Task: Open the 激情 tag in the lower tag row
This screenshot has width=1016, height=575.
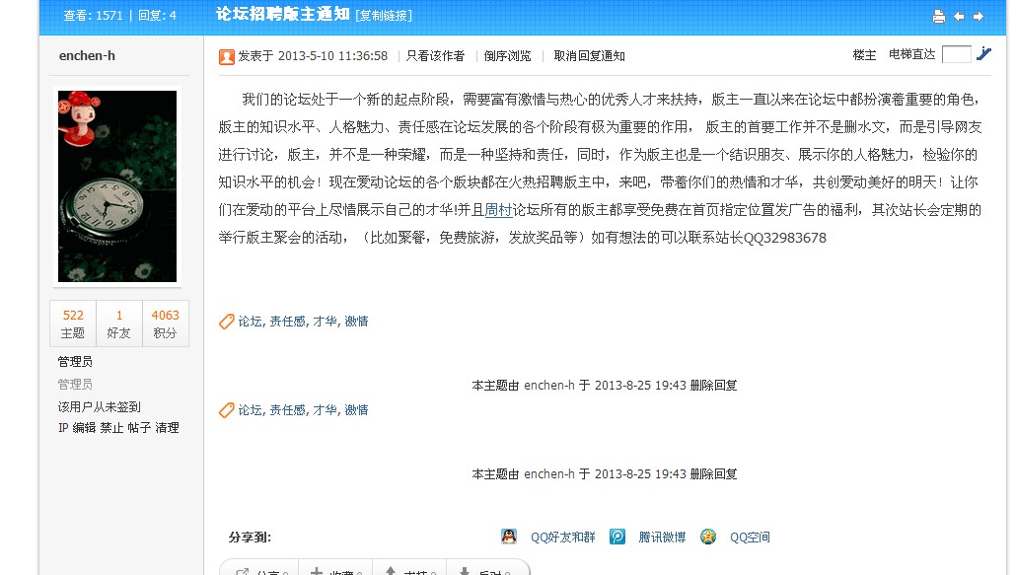Action: pyautogui.click(x=356, y=410)
